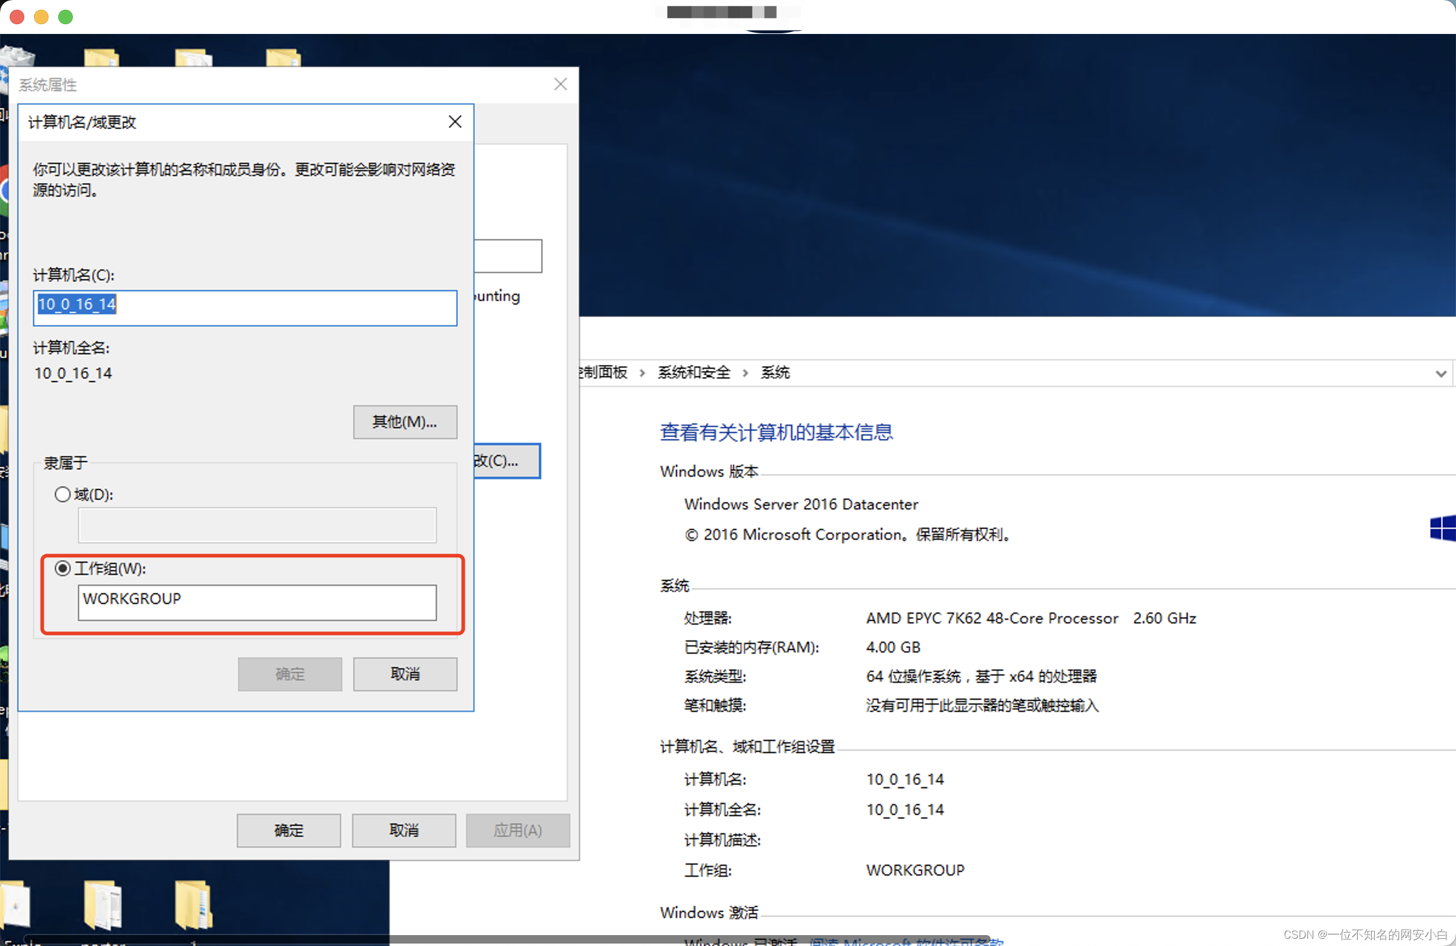Go to the 系统和安全 breadcrumb item
The height and width of the screenshot is (946, 1456).
point(694,372)
